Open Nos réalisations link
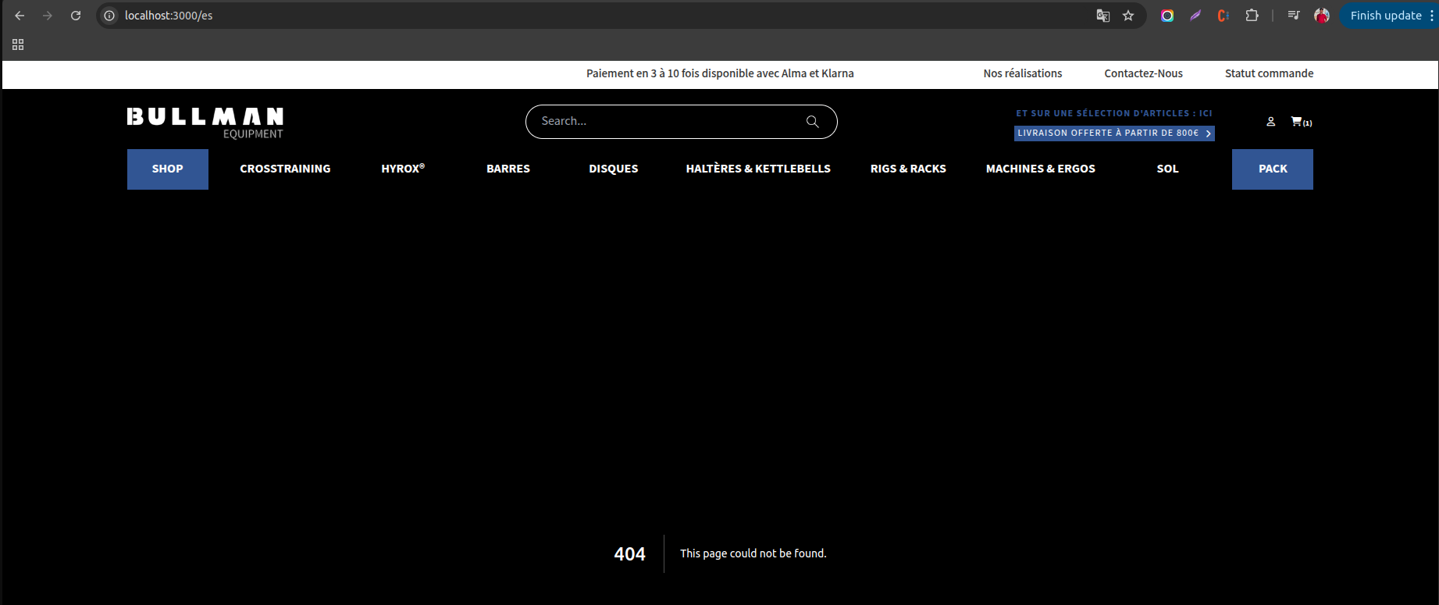The image size is (1439, 605). click(x=1022, y=73)
